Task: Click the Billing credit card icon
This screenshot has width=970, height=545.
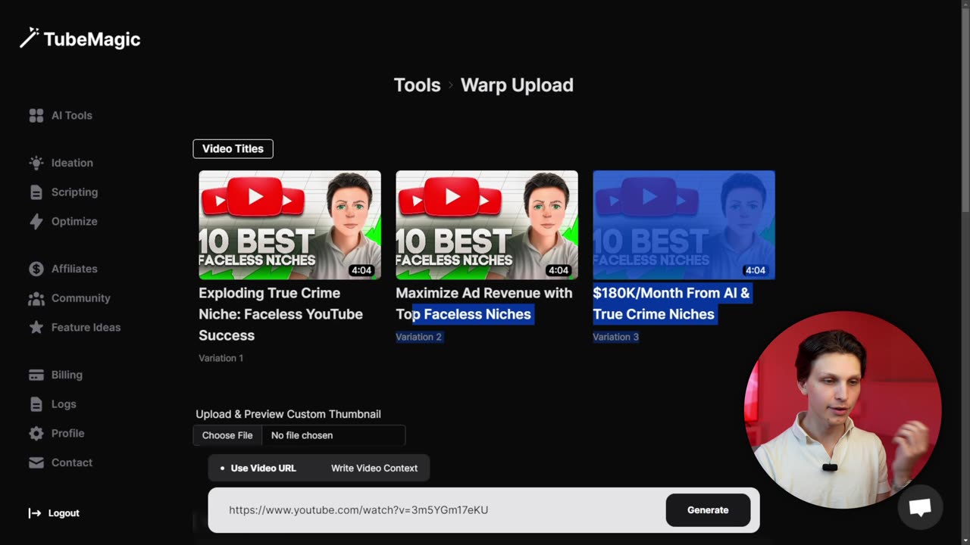Action: point(36,375)
